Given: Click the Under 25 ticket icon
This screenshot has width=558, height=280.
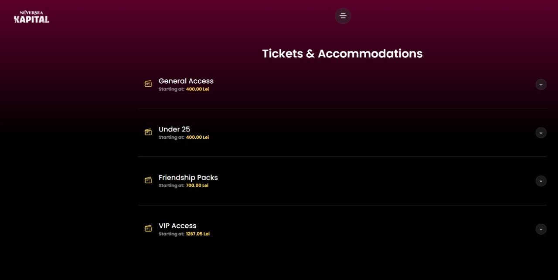Looking at the screenshot, I should tap(148, 132).
